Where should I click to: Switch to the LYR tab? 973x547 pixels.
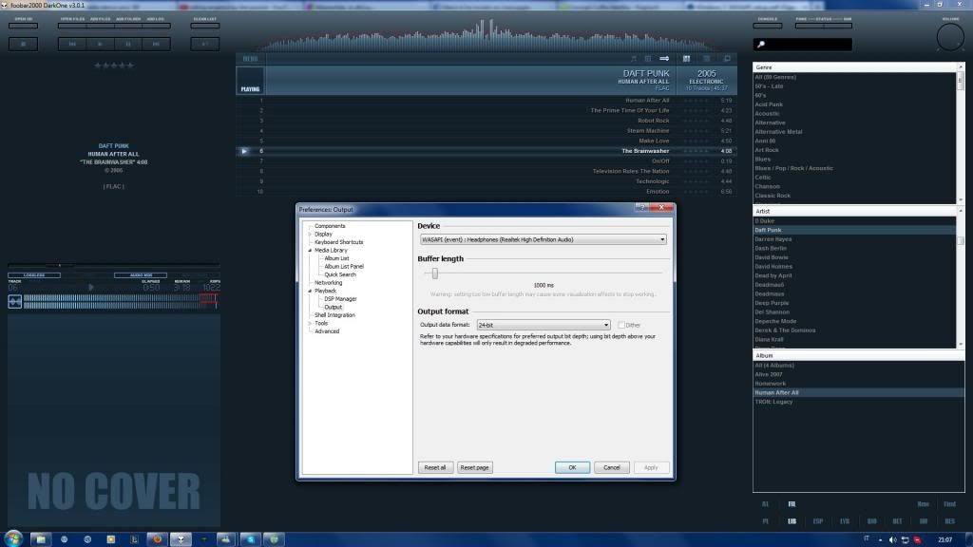point(845,521)
